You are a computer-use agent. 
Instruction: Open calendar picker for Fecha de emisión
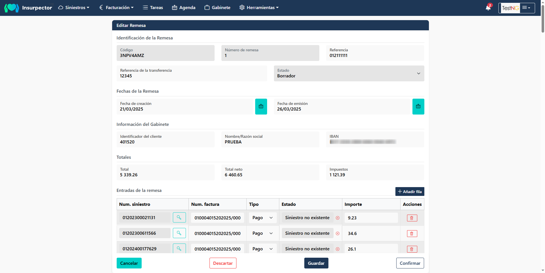click(418, 107)
